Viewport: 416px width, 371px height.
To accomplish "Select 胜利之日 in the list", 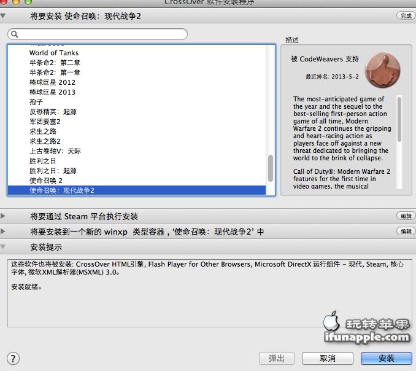I will 137,161.
